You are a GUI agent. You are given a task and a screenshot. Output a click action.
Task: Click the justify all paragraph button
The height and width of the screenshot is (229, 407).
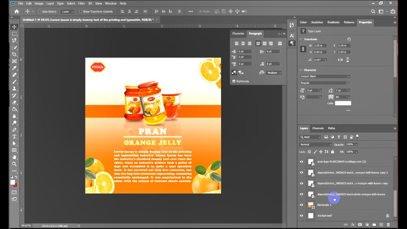point(280,44)
